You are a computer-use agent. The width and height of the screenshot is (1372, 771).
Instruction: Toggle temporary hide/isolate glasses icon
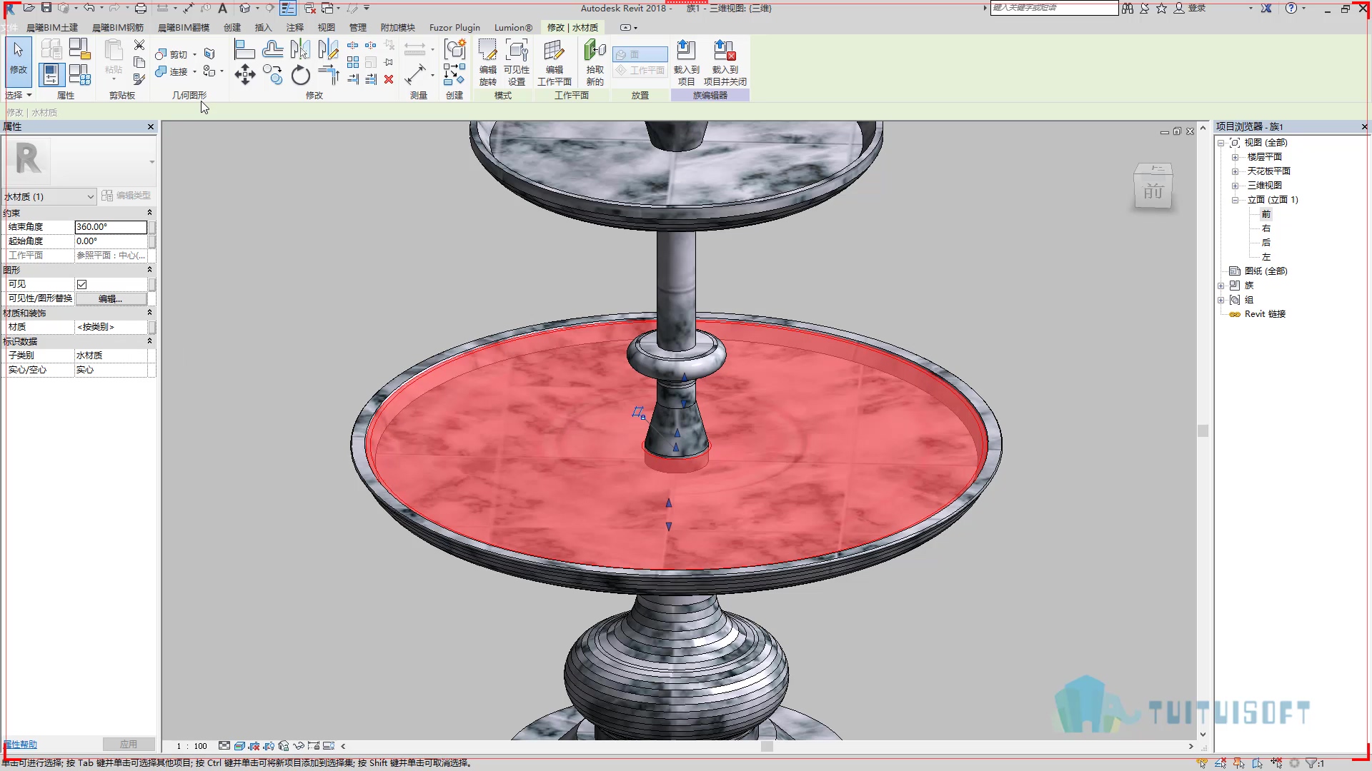point(299,746)
